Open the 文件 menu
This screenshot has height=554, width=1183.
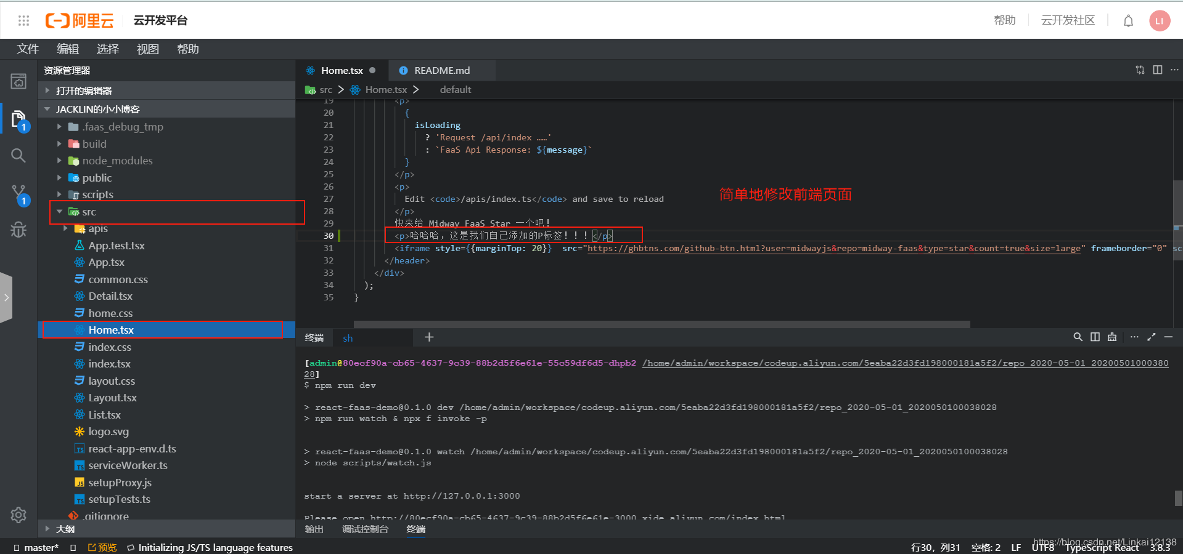pos(28,49)
